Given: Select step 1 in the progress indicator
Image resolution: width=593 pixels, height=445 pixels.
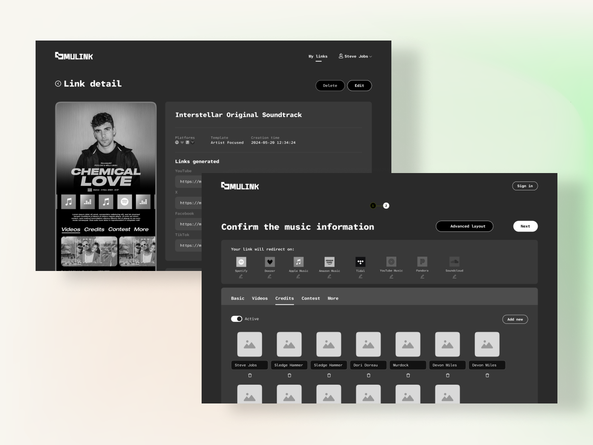Looking at the screenshot, I should pyautogui.click(x=373, y=206).
